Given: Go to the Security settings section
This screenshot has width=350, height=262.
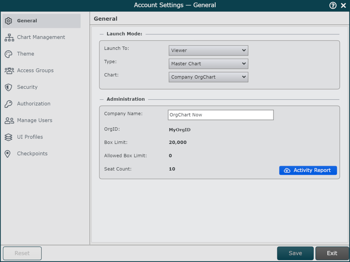Looking at the screenshot, I should click(x=27, y=87).
